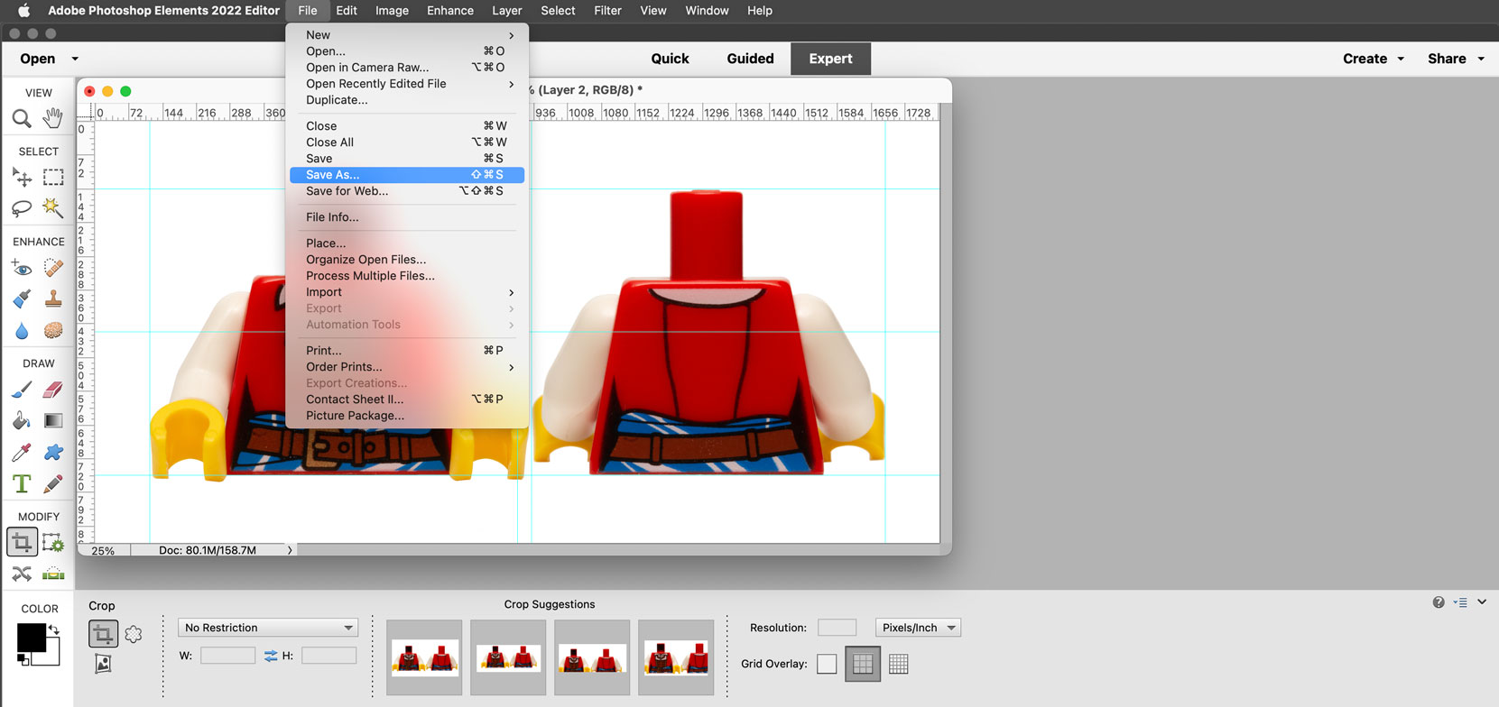The width and height of the screenshot is (1499, 707).
Task: Select the Gradient tool
Action: pos(53,420)
